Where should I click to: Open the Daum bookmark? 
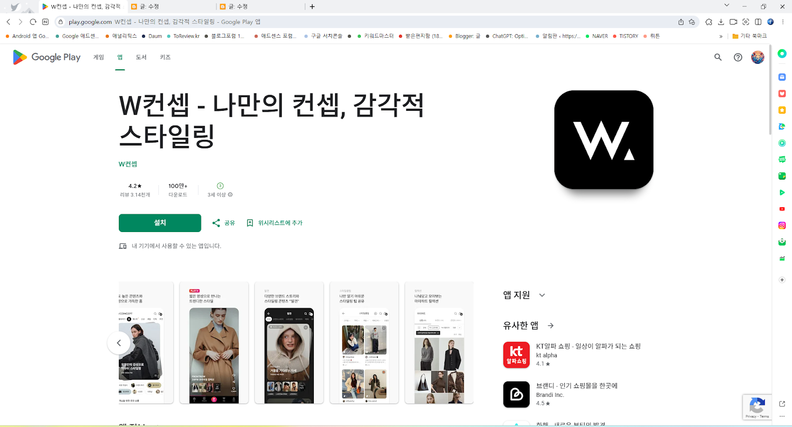[x=151, y=36]
